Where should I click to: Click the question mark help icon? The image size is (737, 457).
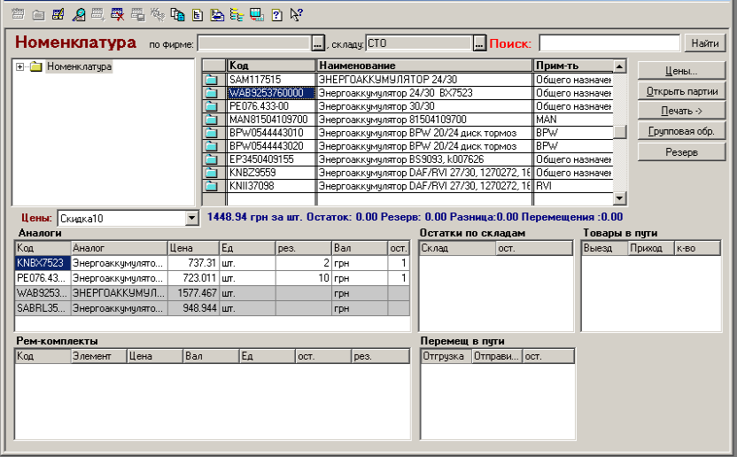[275, 14]
